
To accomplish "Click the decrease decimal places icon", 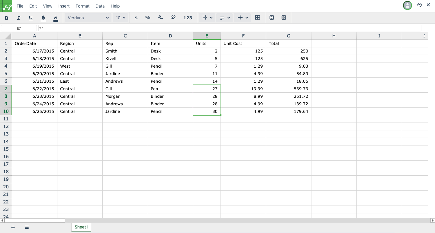I will [x=160, y=18].
